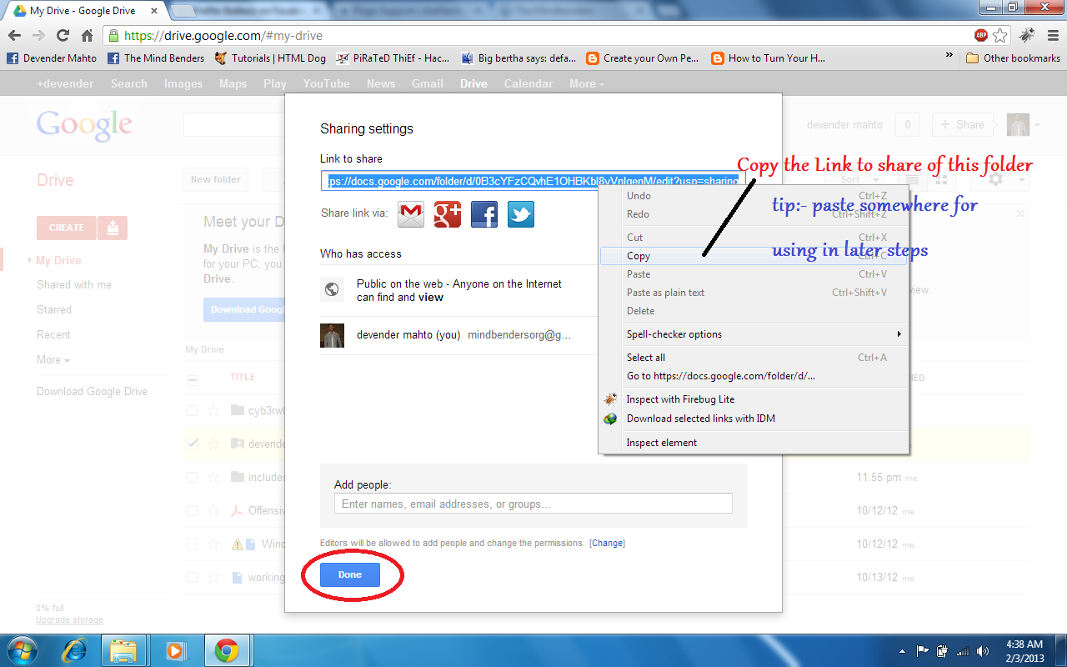Click the Add people names input field
This screenshot has height=667, width=1067.
pyautogui.click(x=533, y=504)
